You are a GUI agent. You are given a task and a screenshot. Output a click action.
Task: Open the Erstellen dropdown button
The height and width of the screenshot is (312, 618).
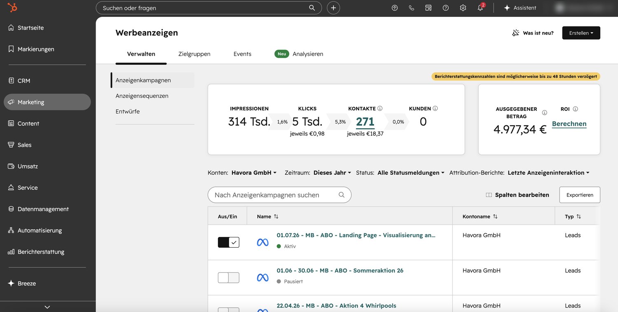coord(581,33)
